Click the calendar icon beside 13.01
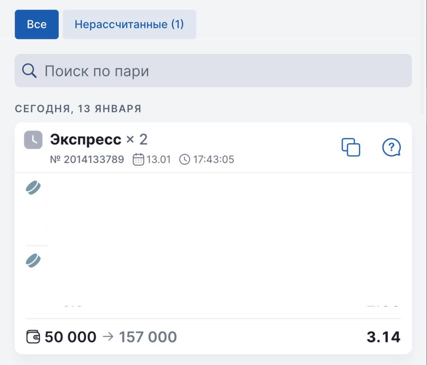The height and width of the screenshot is (365, 427). [x=138, y=159]
